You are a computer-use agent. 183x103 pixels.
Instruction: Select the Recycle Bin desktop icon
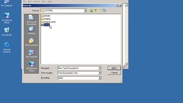tap(7, 31)
